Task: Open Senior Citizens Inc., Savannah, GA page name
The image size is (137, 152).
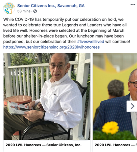Action: pos(51,6)
